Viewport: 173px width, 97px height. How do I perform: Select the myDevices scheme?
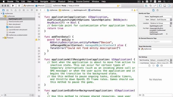(x=29, y=6)
